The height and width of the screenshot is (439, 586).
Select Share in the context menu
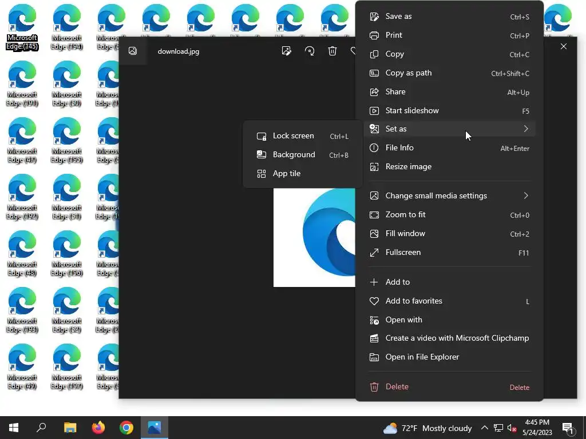coord(449,92)
